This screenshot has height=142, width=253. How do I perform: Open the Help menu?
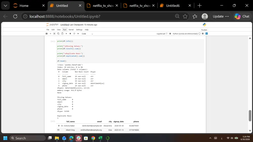coord(87,30)
